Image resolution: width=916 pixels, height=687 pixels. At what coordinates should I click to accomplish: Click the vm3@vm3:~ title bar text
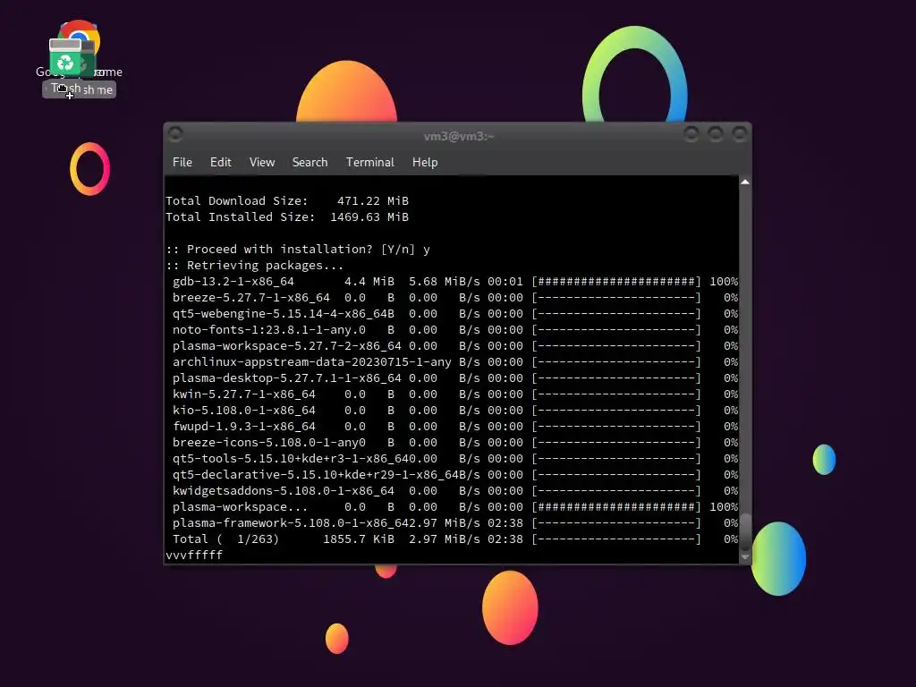tap(459, 136)
